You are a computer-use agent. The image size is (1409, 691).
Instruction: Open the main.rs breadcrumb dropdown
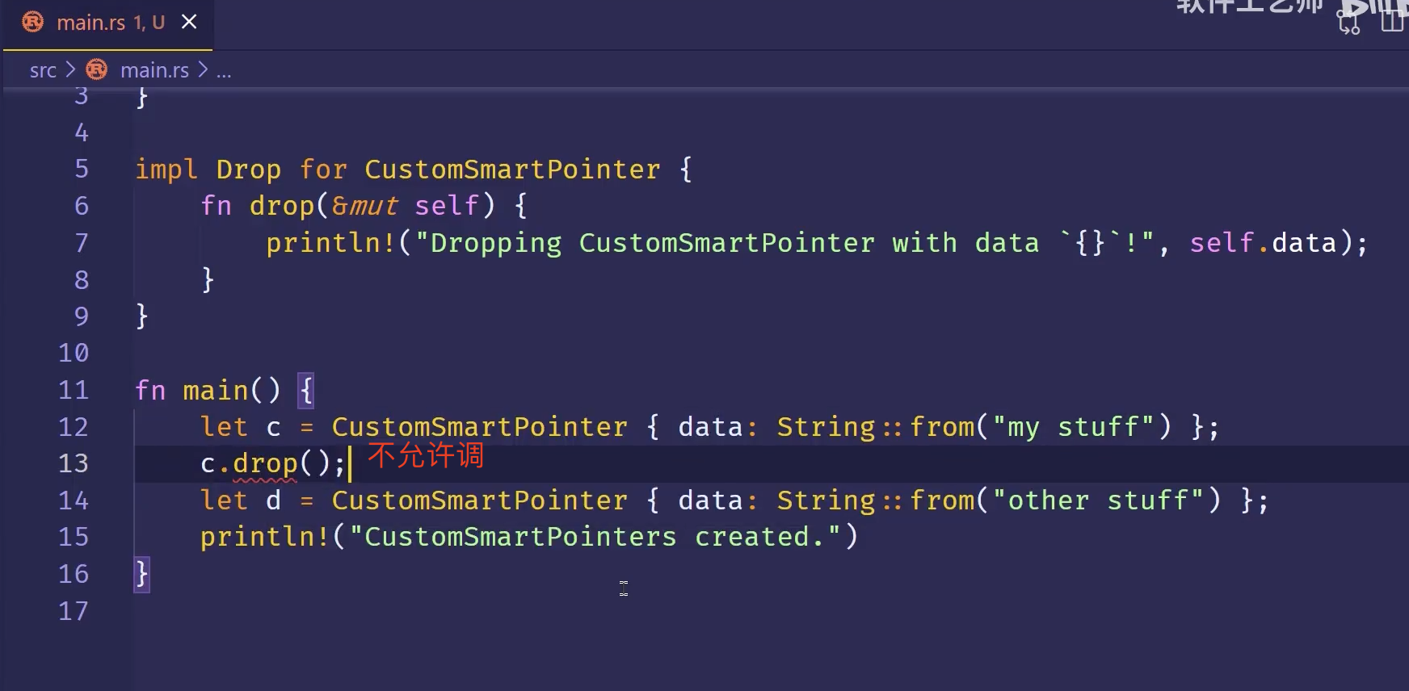pos(154,71)
